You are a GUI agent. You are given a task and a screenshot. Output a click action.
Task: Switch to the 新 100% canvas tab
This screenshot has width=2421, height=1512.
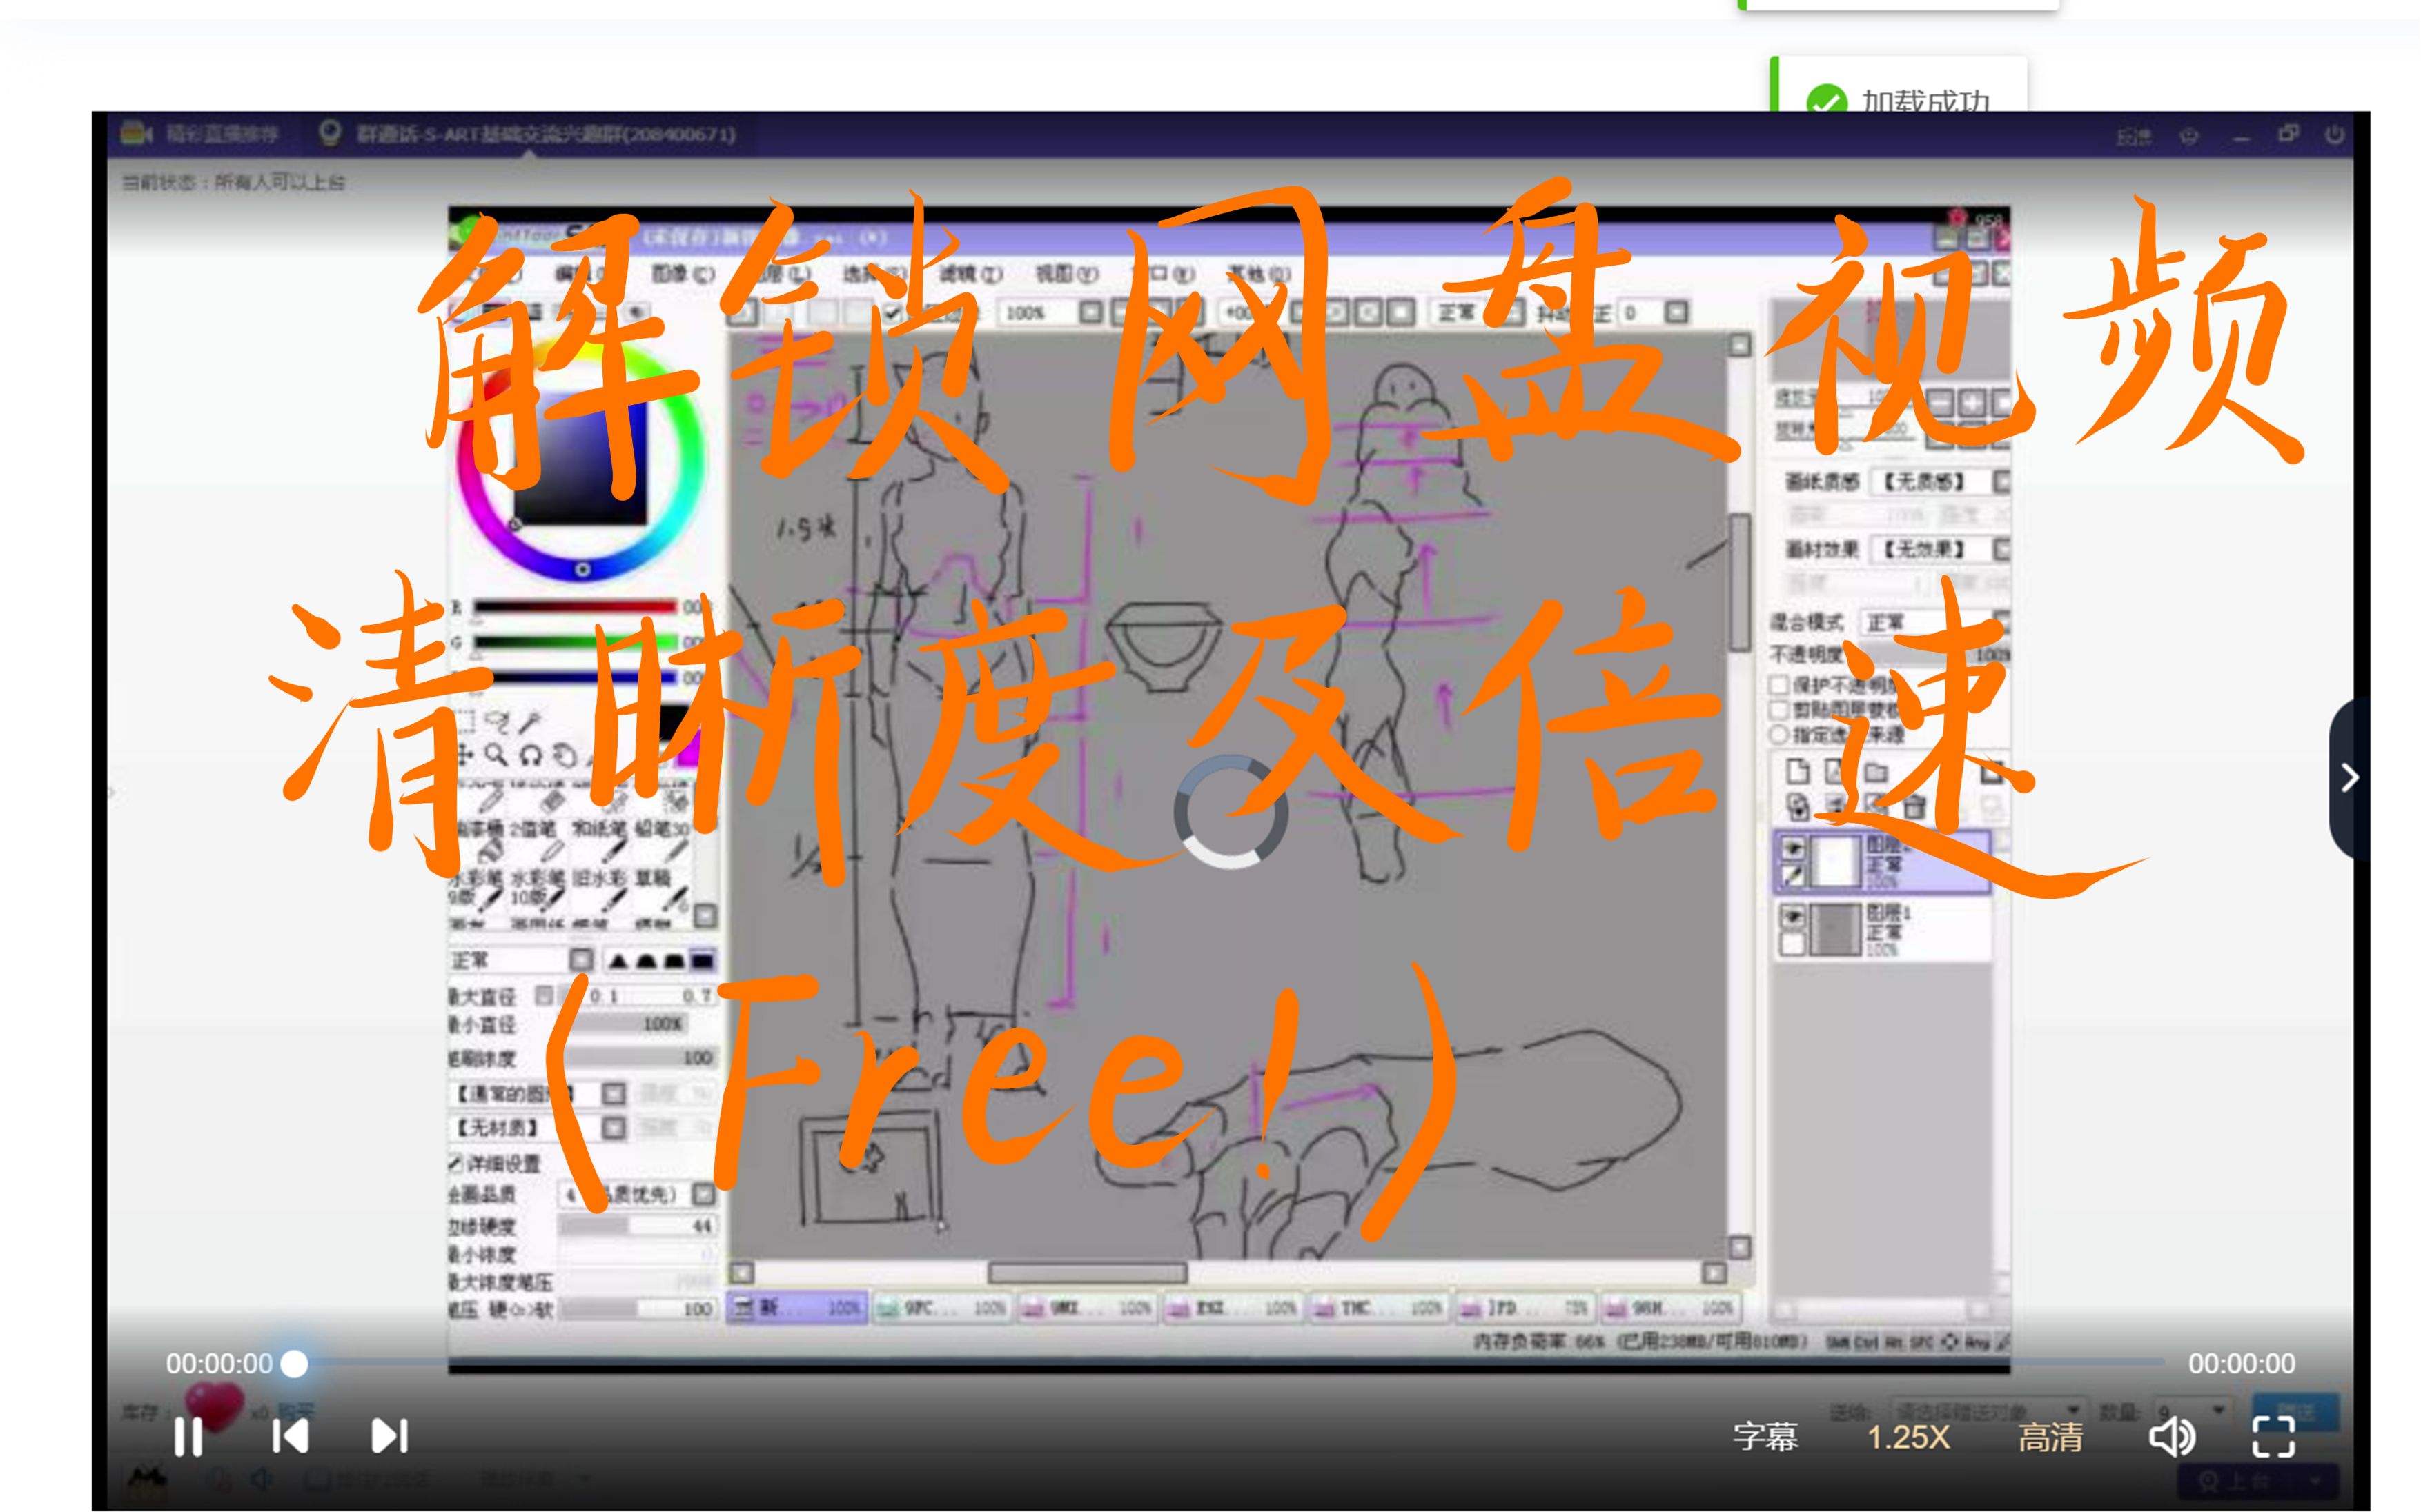click(x=796, y=1308)
